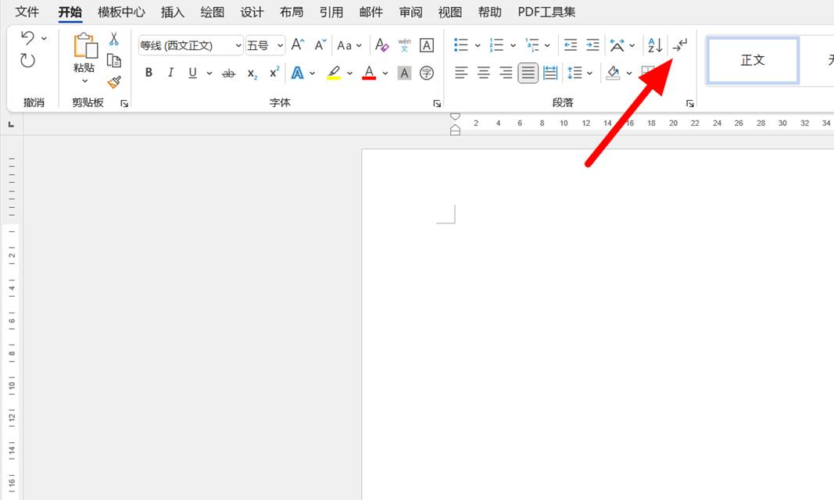Apply the red font color
834x500 pixels.
(369, 73)
